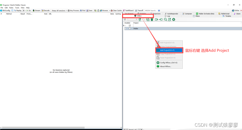Open WinConfig from the toolbar
Viewport: 242px width, 130px height.
pyautogui.click(x=5, y=10)
